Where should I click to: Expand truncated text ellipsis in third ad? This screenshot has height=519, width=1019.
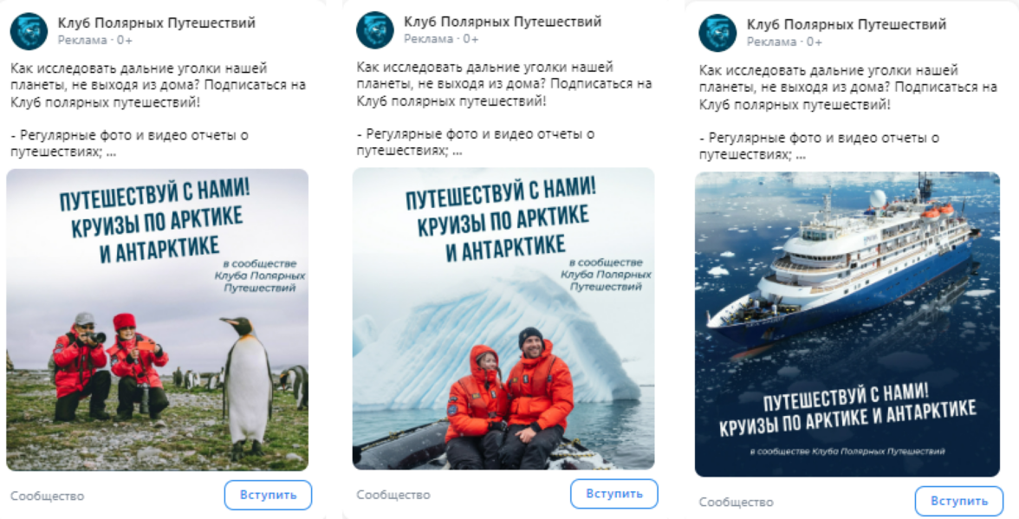tap(800, 156)
